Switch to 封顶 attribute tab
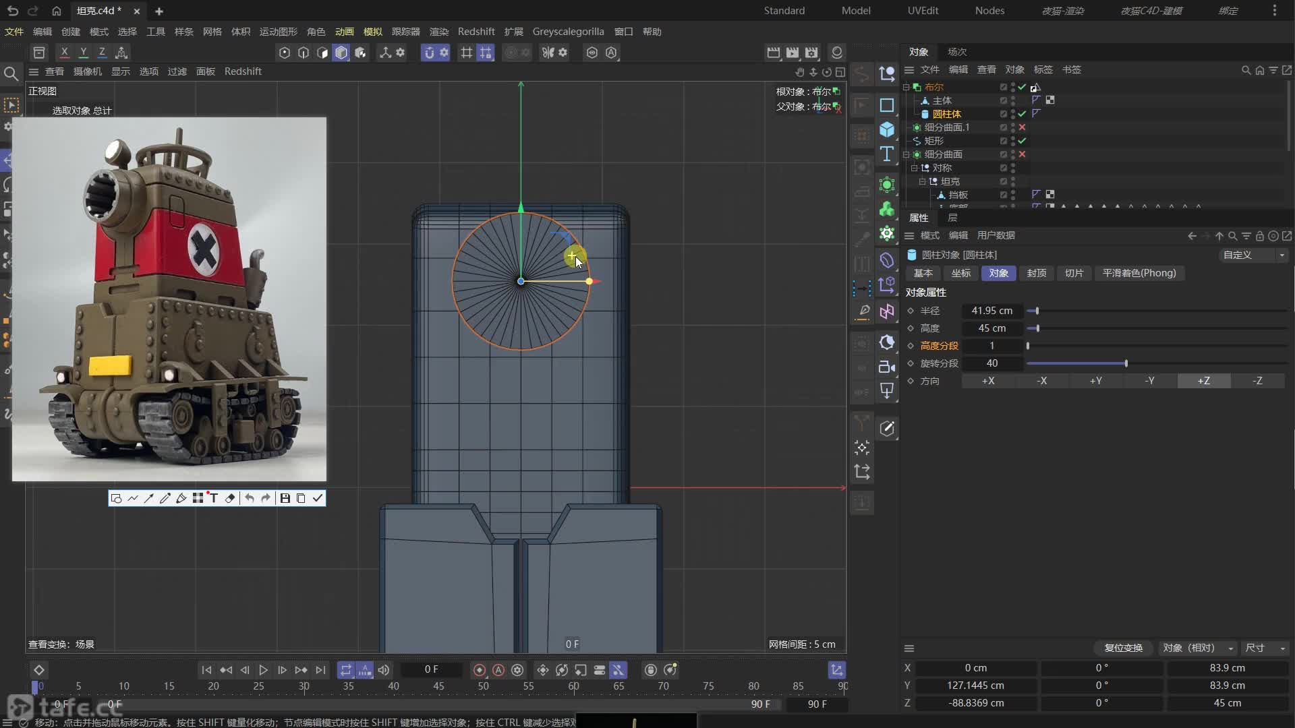Image resolution: width=1295 pixels, height=728 pixels. coord(1037,273)
